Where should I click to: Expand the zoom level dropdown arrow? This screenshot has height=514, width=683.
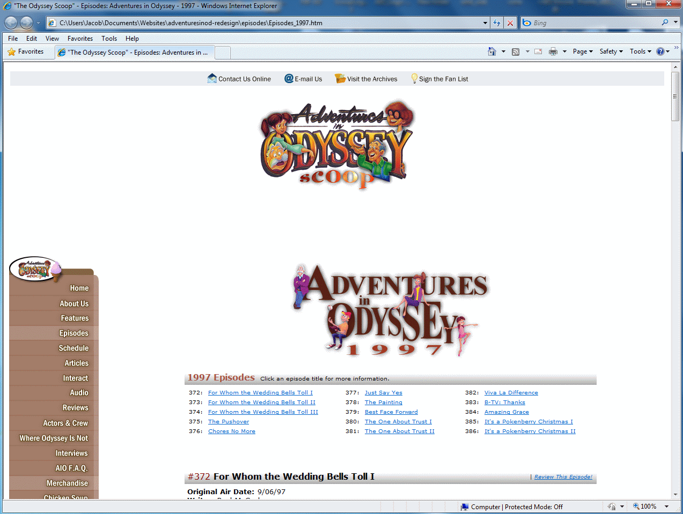pyautogui.click(x=666, y=506)
